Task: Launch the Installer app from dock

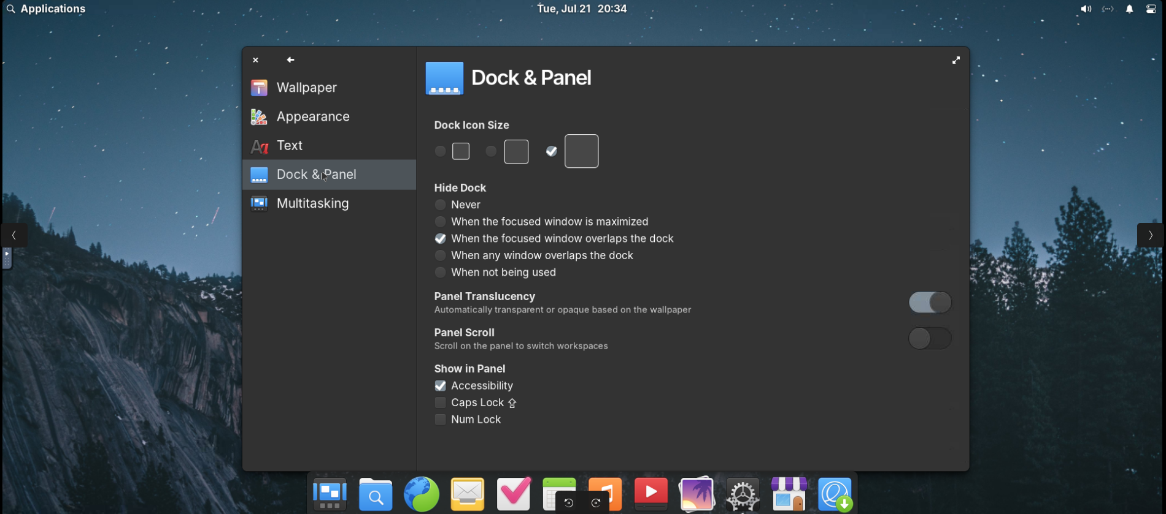Action: 835,494
